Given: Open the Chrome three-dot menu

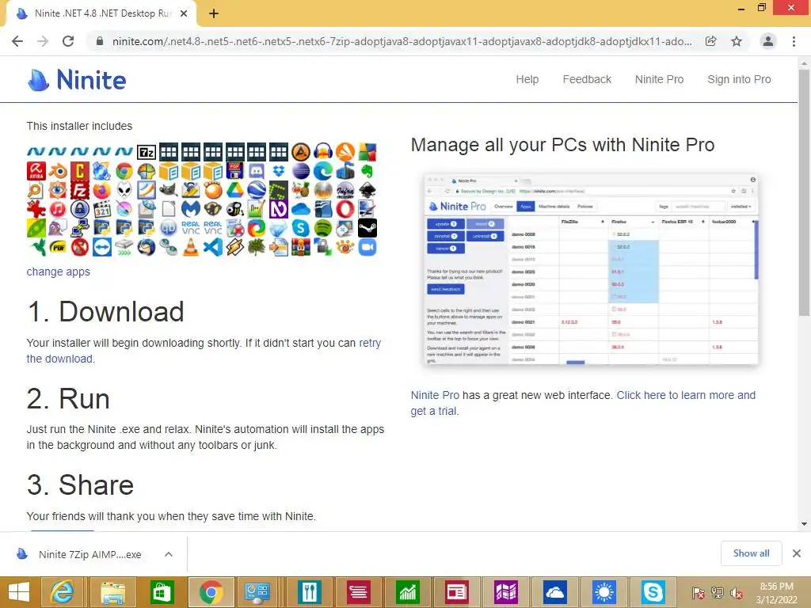Looking at the screenshot, I should pyautogui.click(x=794, y=41).
